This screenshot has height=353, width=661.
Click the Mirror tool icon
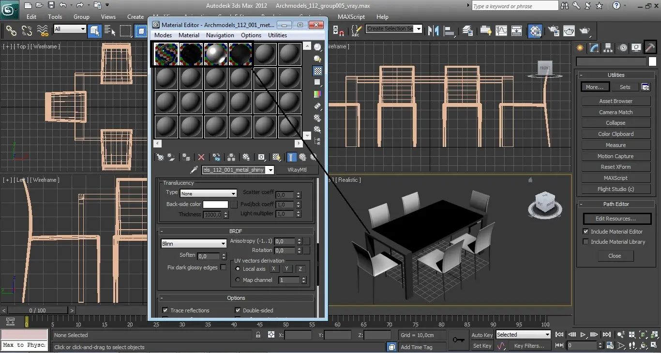tap(433, 31)
